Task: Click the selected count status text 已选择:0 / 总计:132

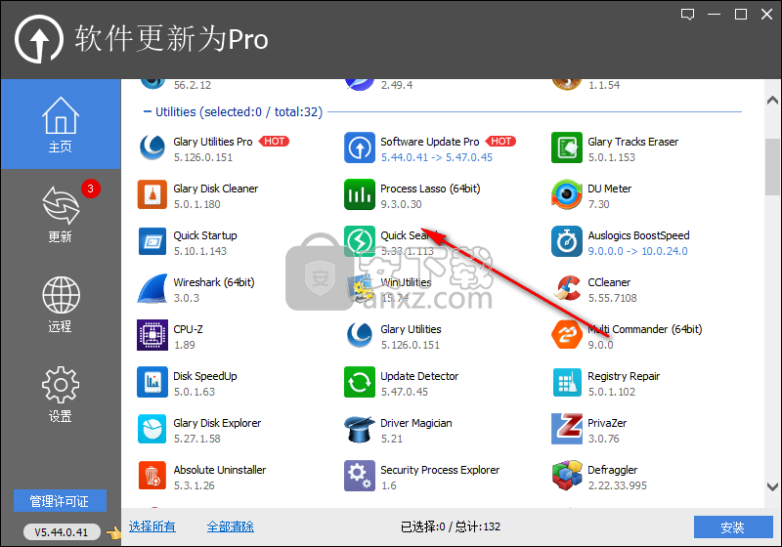Action: 451,526
